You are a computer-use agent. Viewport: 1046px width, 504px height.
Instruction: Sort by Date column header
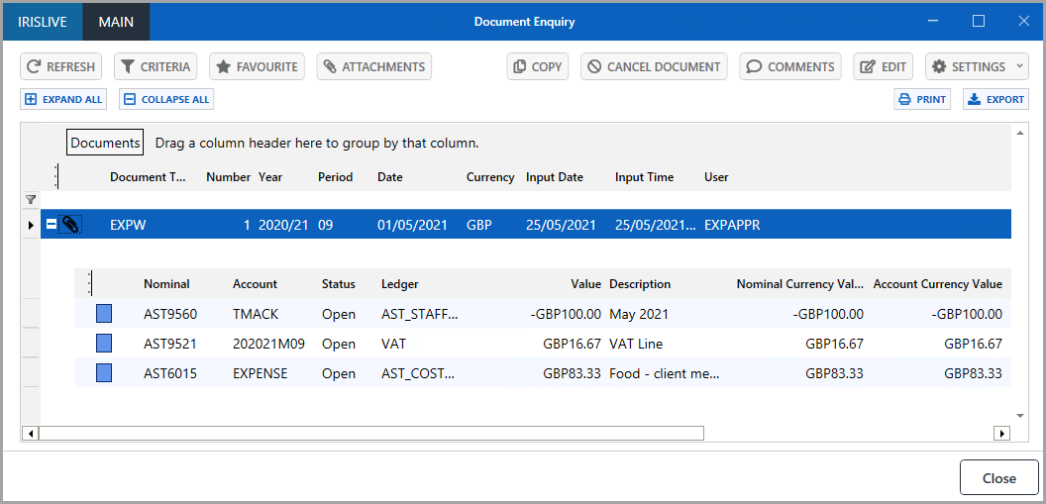(x=390, y=177)
